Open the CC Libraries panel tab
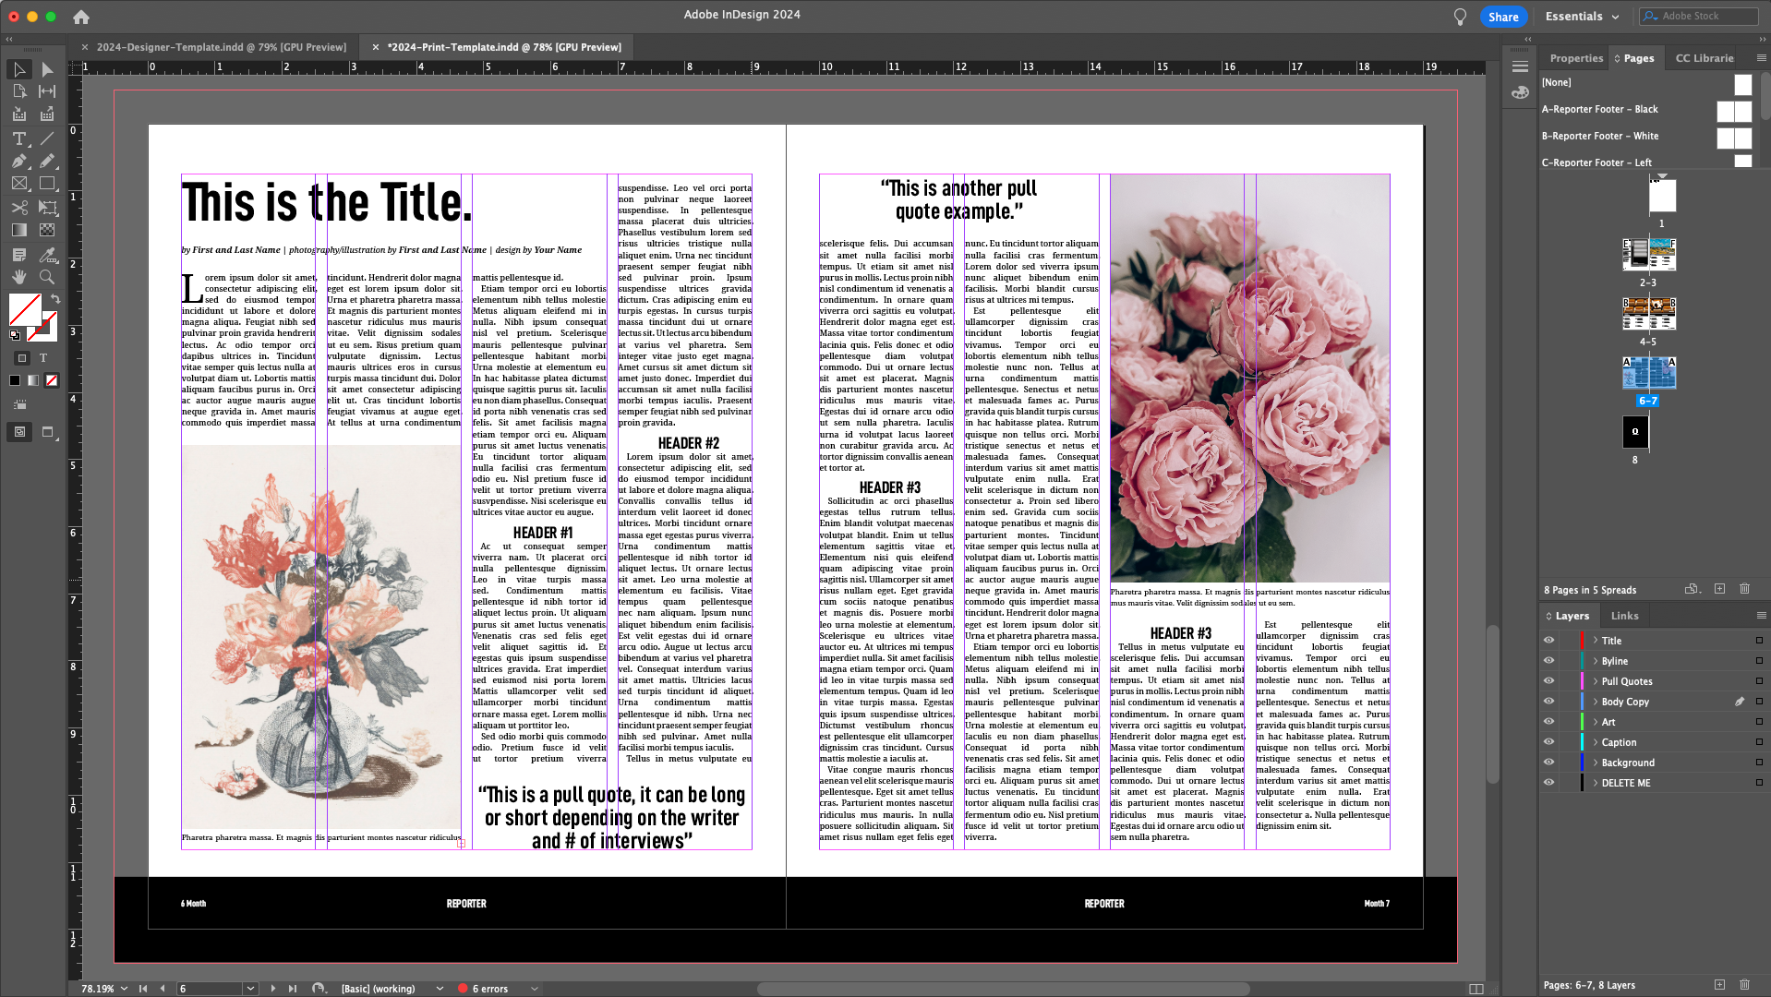 tap(1704, 58)
